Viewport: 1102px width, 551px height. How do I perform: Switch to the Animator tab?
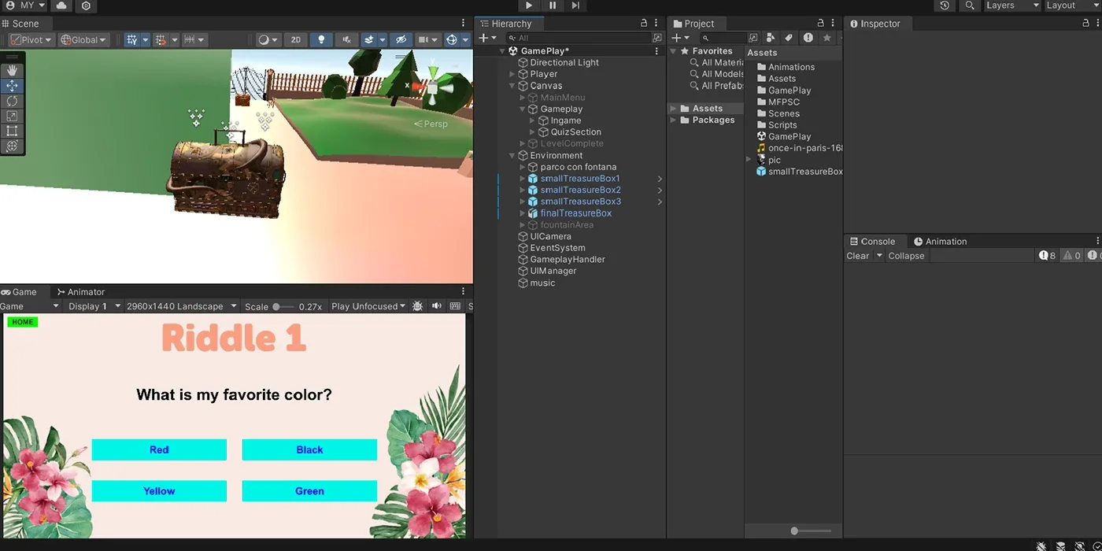point(80,292)
